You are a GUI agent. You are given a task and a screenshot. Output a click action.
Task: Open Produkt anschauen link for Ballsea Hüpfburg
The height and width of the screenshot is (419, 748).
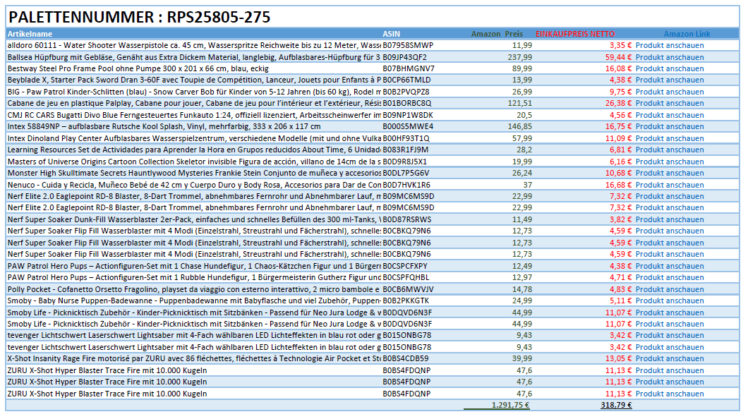669,57
